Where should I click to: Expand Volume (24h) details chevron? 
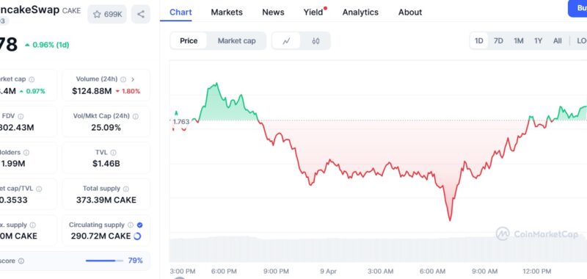[x=133, y=79]
